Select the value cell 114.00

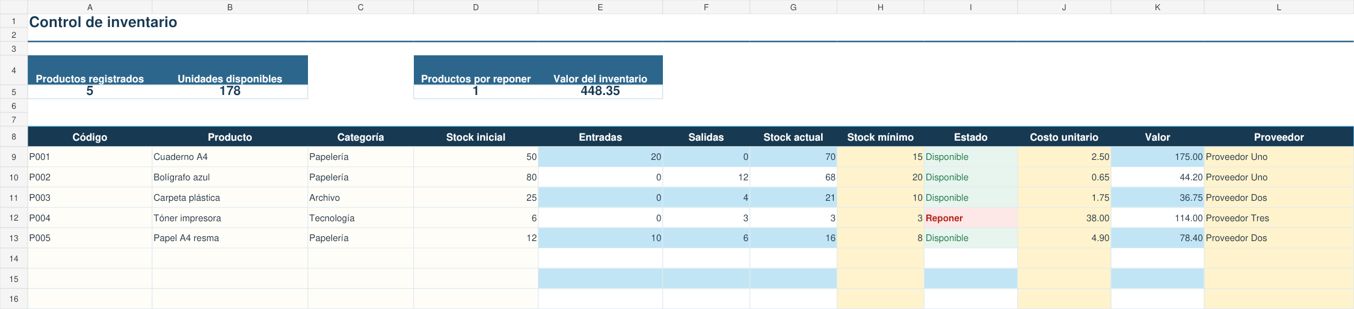click(1157, 218)
